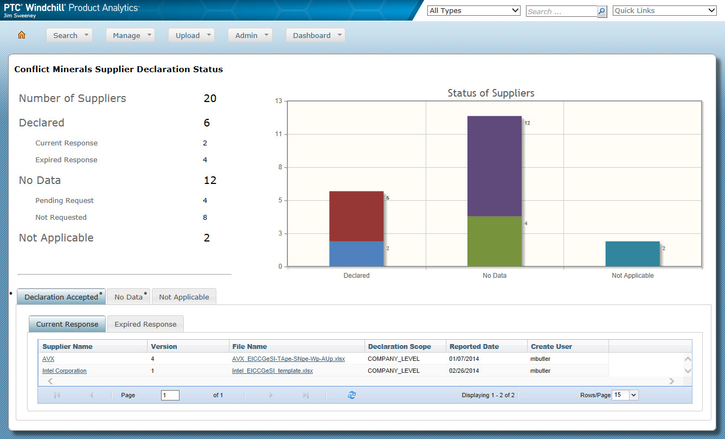The height and width of the screenshot is (439, 725).
Task: Click inside the Page number input field
Action: click(170, 395)
